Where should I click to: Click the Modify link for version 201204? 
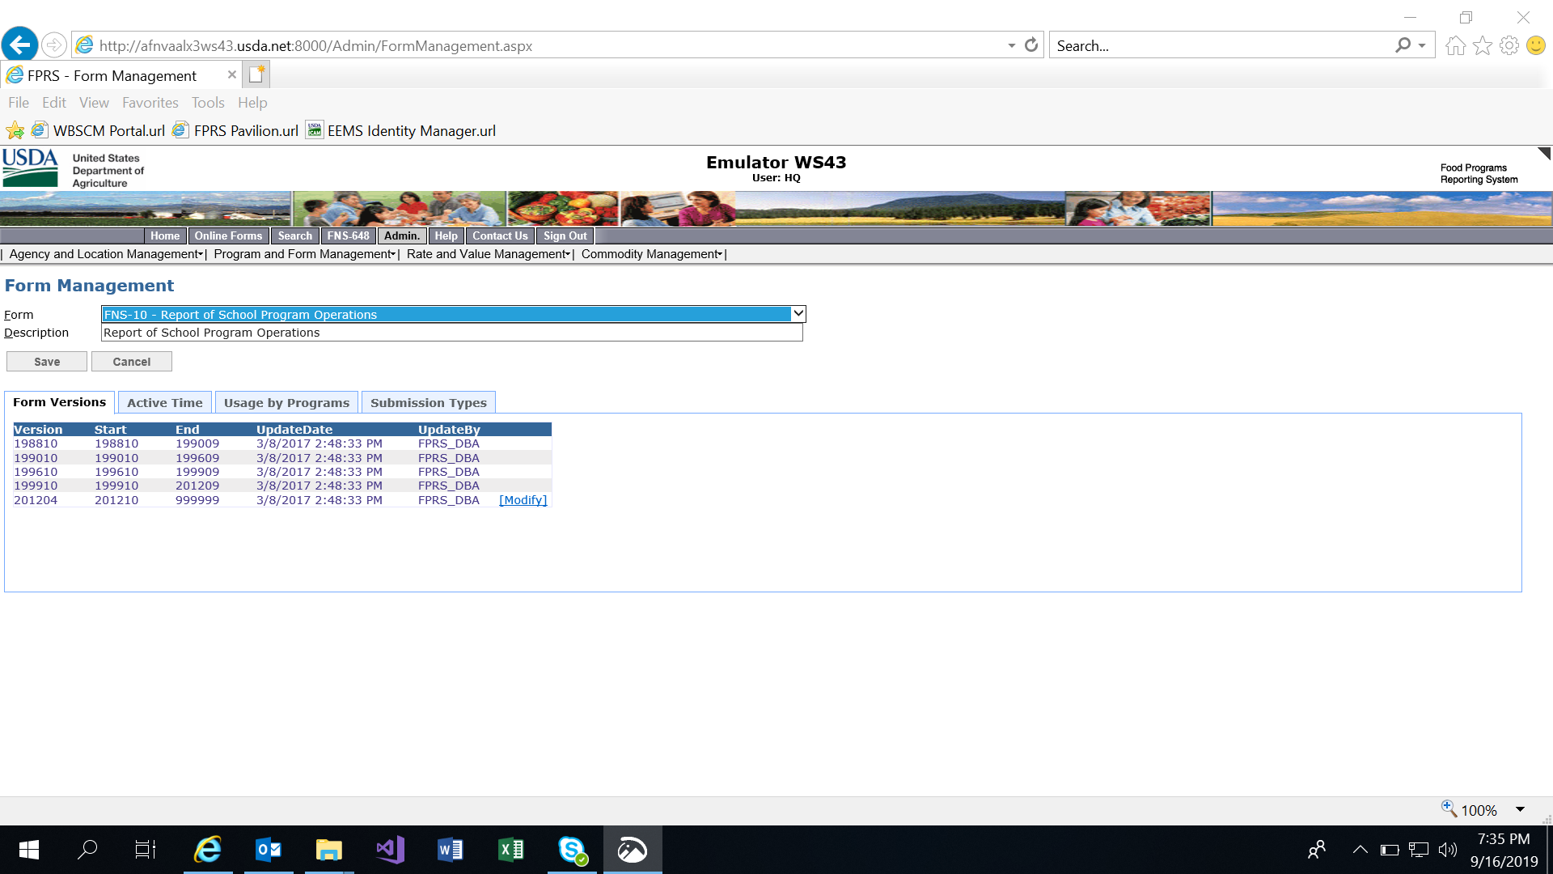[523, 500]
